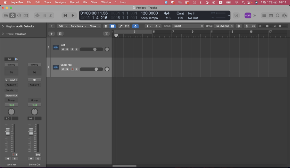Toggle record enable on vocal rec track
Viewport: 290px width, 168px height.
72,69
